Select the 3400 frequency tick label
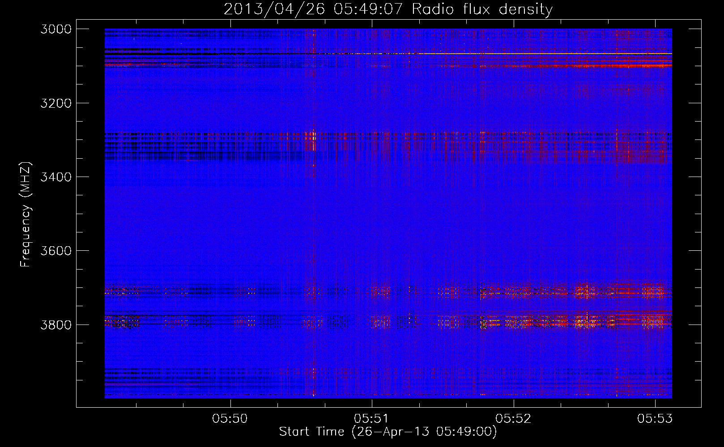The width and height of the screenshot is (724, 447). [56, 177]
